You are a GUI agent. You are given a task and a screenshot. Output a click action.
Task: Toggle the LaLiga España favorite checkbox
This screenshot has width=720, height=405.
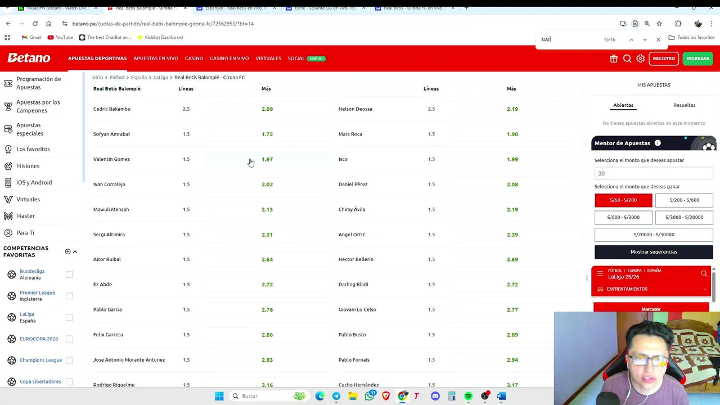[69, 317]
